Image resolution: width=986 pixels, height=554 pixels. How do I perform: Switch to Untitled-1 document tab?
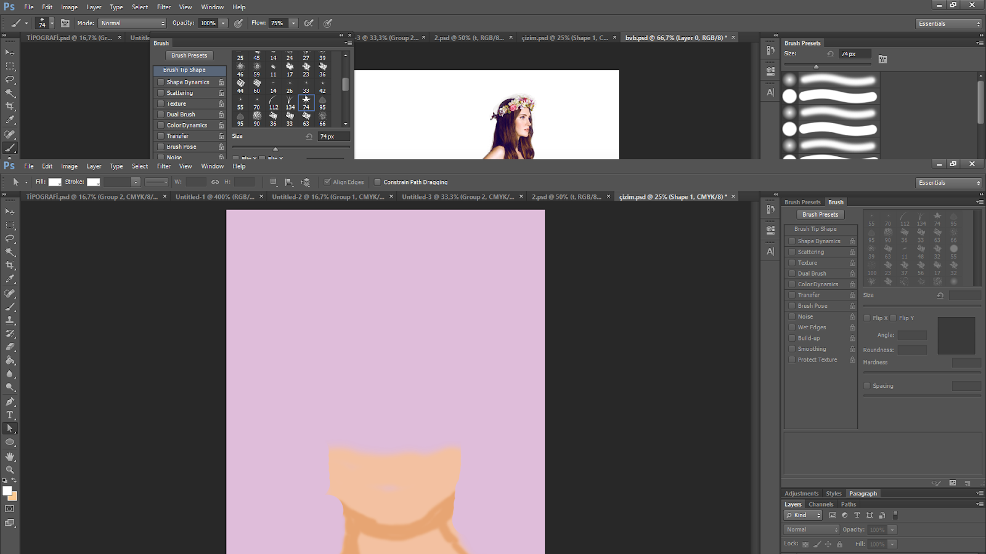pos(214,197)
